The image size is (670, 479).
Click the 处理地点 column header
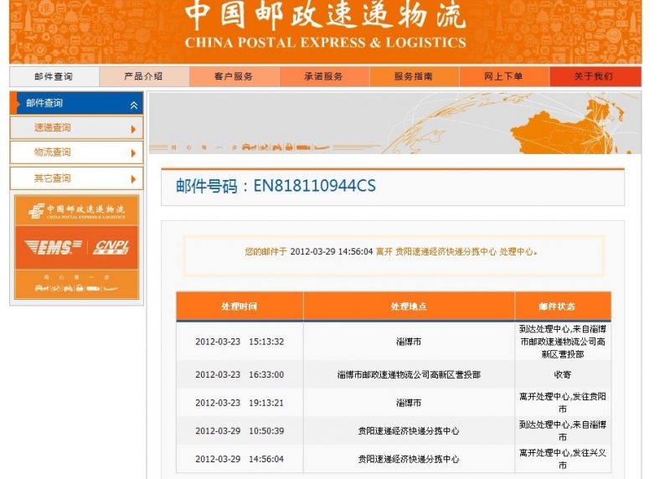point(409,306)
